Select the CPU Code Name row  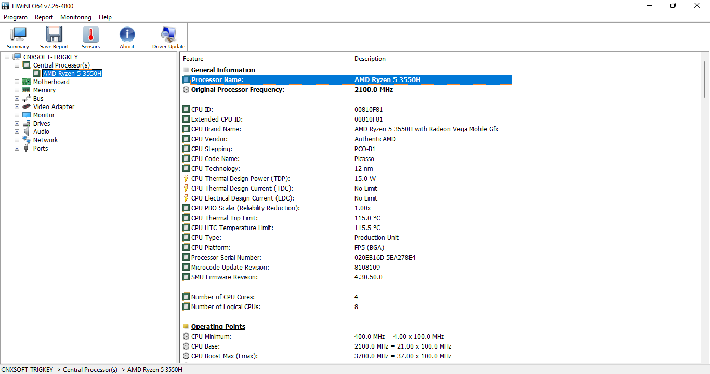(347, 158)
